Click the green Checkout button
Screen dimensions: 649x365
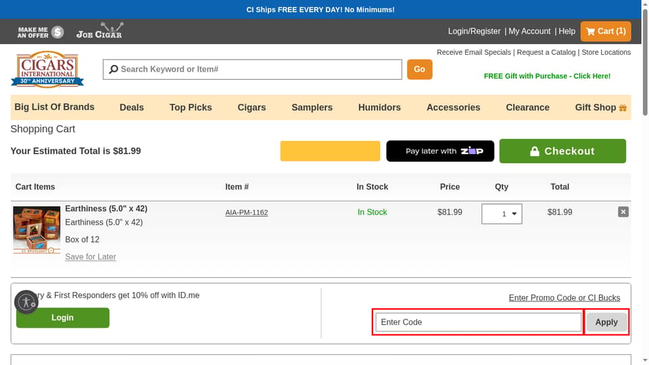pyautogui.click(x=562, y=151)
